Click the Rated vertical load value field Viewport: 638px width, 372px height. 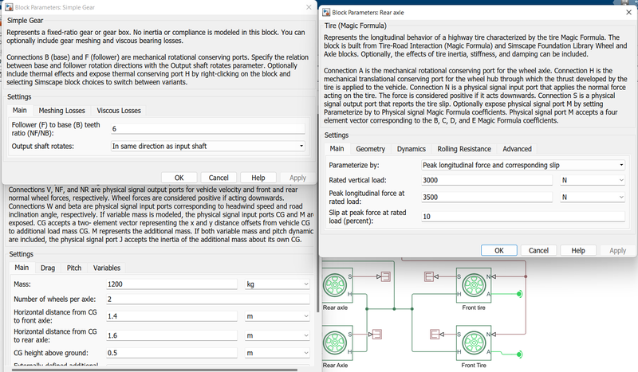(x=487, y=180)
